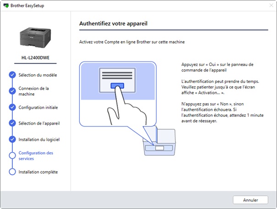Click the Brother EasySetup window title text
This screenshot has width=277, height=209.
27,5
